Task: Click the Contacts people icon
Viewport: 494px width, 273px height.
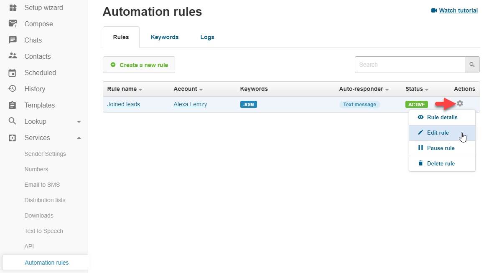Action: (13, 56)
